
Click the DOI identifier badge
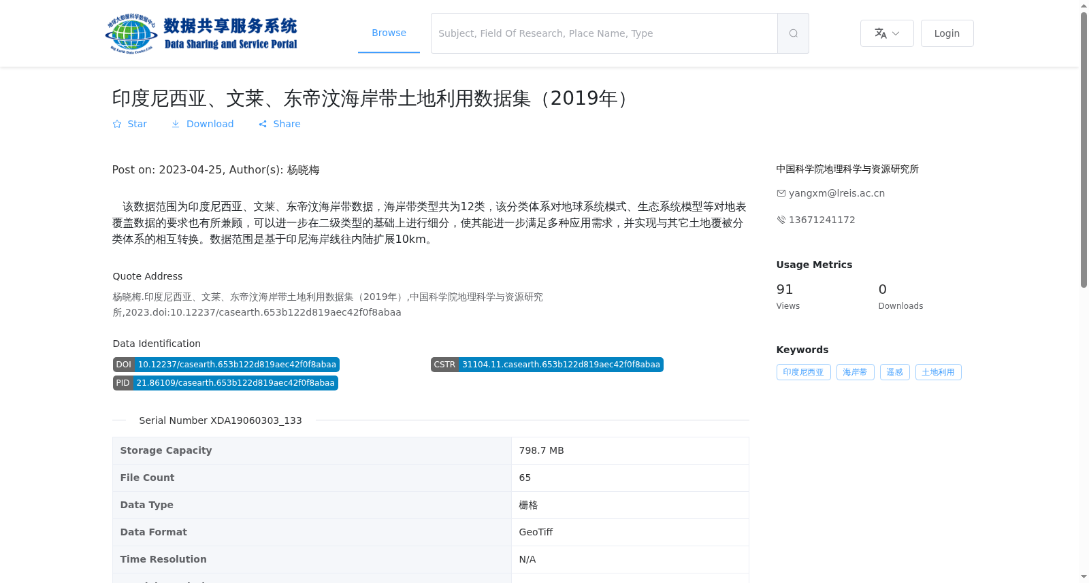[x=226, y=365]
